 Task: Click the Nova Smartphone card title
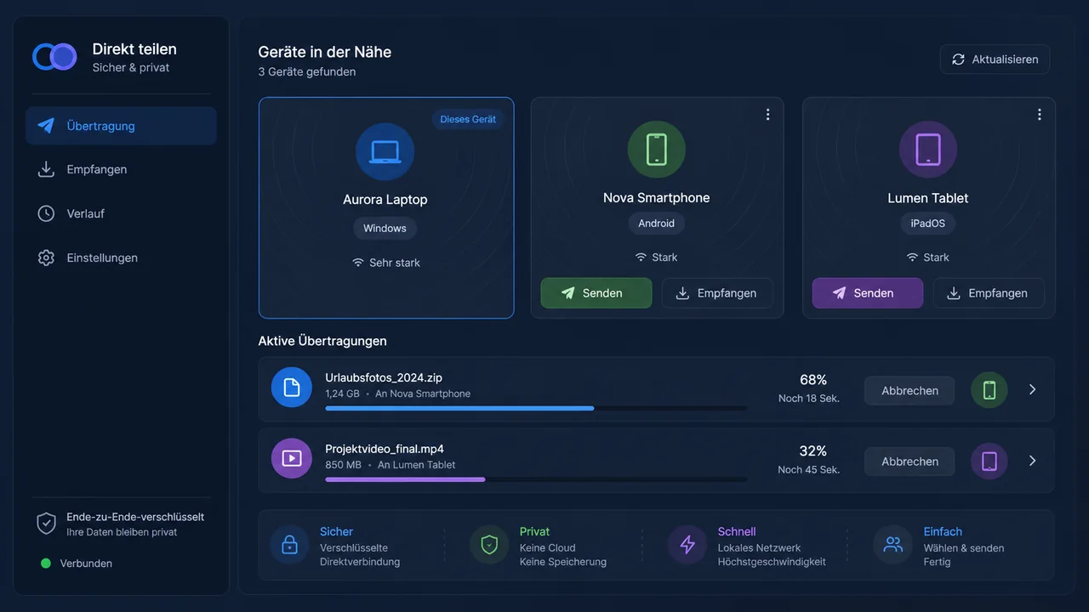[656, 198]
